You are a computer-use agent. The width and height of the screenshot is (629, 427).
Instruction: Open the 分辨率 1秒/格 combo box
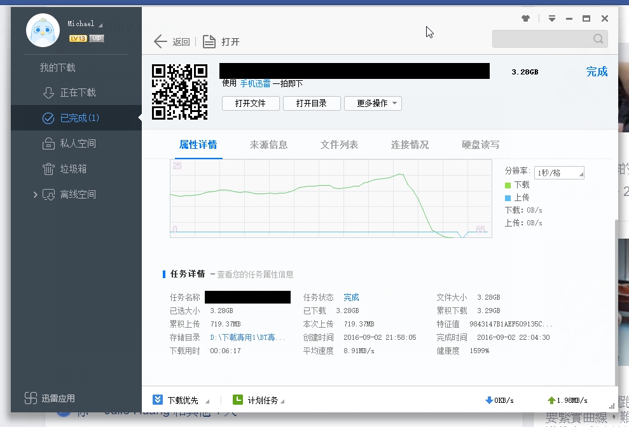coord(559,172)
